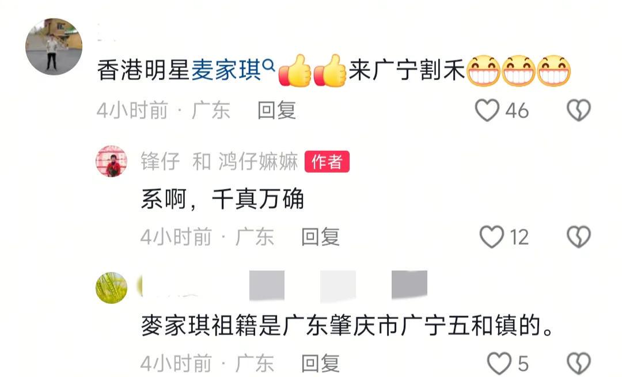The width and height of the screenshot is (622, 377).
Task: Like the comment with 46 likes
Action: pos(487,110)
